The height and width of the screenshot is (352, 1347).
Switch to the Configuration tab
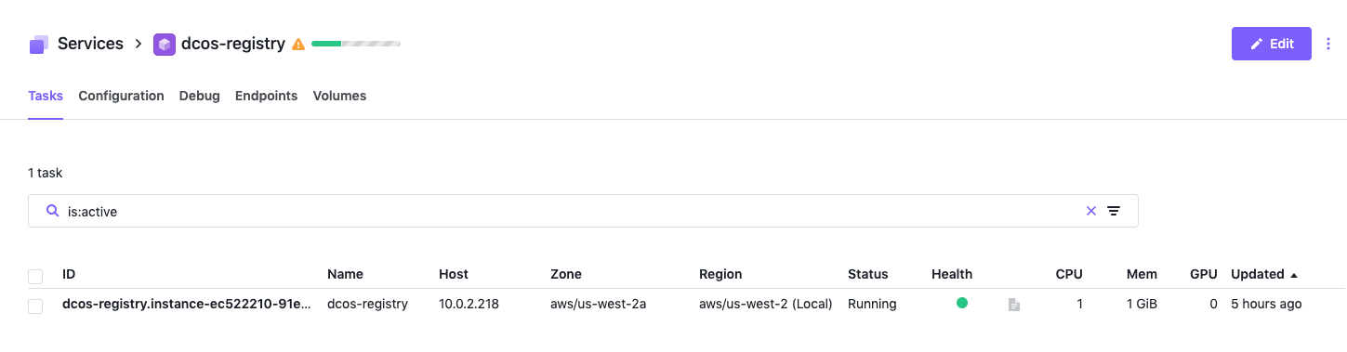(x=121, y=96)
